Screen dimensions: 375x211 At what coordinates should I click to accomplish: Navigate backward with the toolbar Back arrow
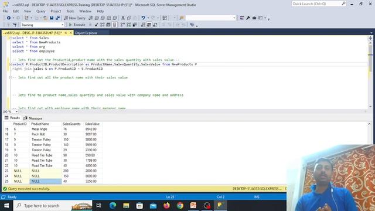pos(9,18)
